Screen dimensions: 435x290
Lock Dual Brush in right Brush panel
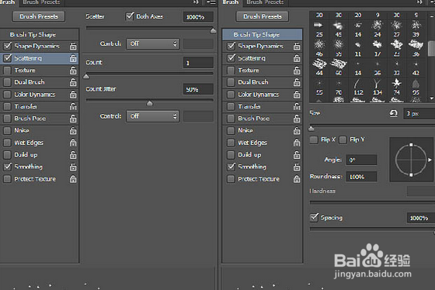[x=297, y=82]
